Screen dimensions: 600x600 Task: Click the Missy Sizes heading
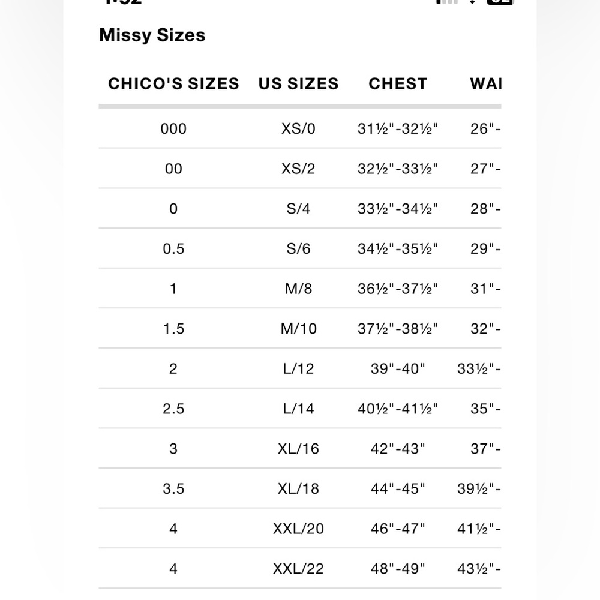coord(152,35)
